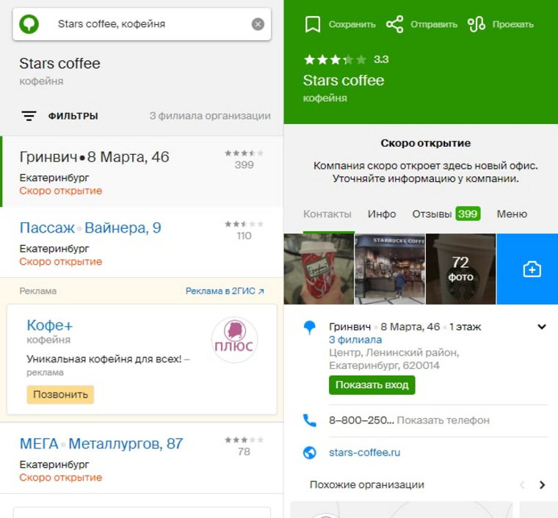This screenshot has width=558, height=518.
Task: Open the 3 филиала link
Action: 355,340
